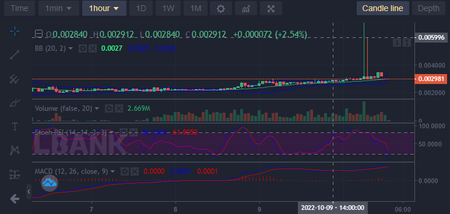The width and height of the screenshot is (450, 214).
Task: Open Volume indicator settings gear
Action: pos(109,108)
